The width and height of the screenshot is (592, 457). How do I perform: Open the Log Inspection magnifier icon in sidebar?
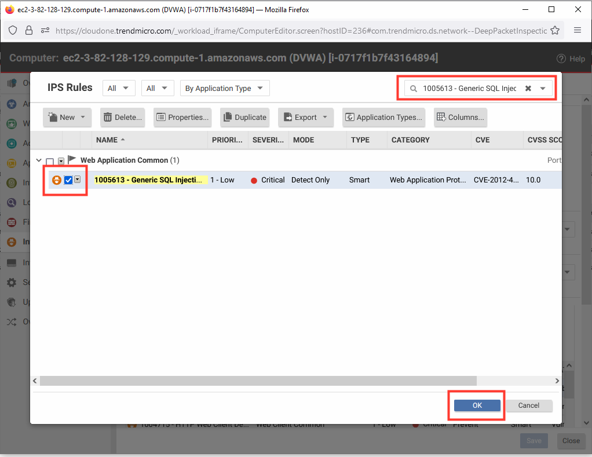tap(12, 203)
